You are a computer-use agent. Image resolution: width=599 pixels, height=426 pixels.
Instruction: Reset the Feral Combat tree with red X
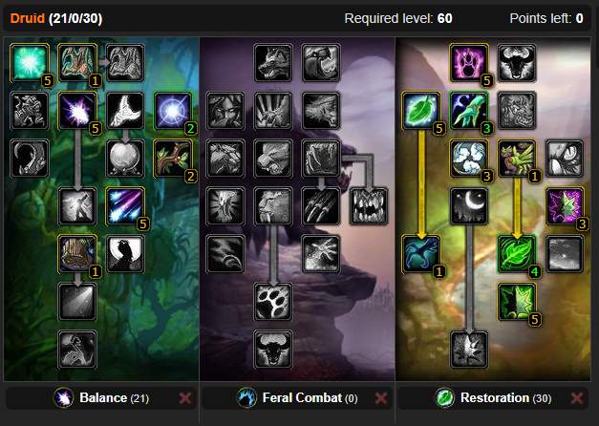[x=381, y=398]
